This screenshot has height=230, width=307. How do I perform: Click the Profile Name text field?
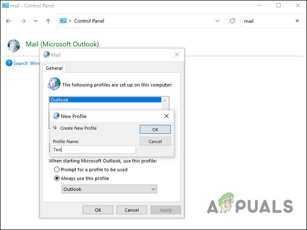(94, 150)
